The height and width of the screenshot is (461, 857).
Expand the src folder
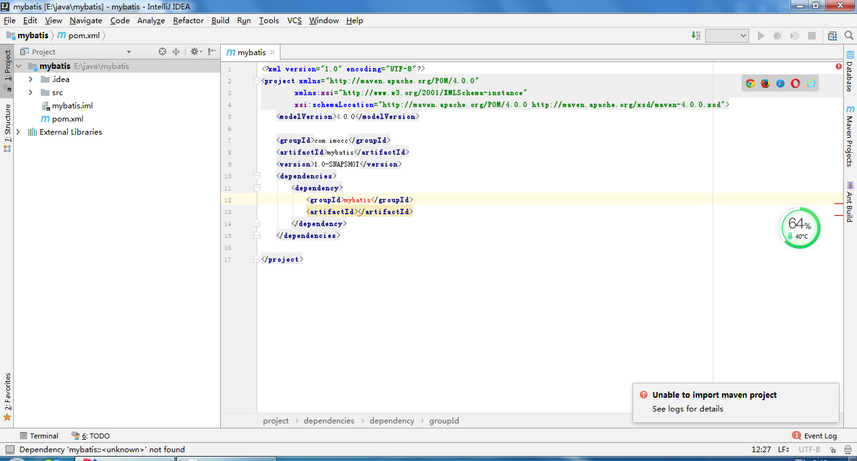click(x=30, y=93)
